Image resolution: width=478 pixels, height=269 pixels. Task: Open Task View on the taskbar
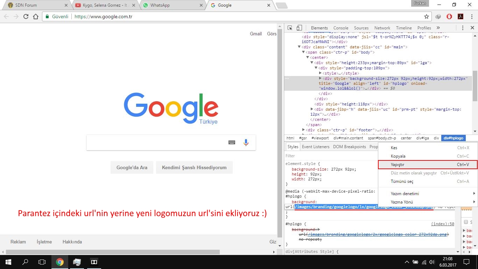[x=42, y=262]
